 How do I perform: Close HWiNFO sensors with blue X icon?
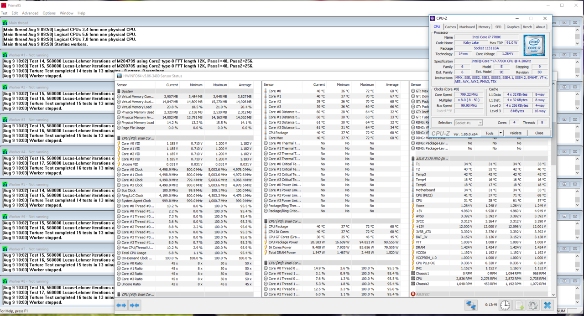click(x=547, y=305)
